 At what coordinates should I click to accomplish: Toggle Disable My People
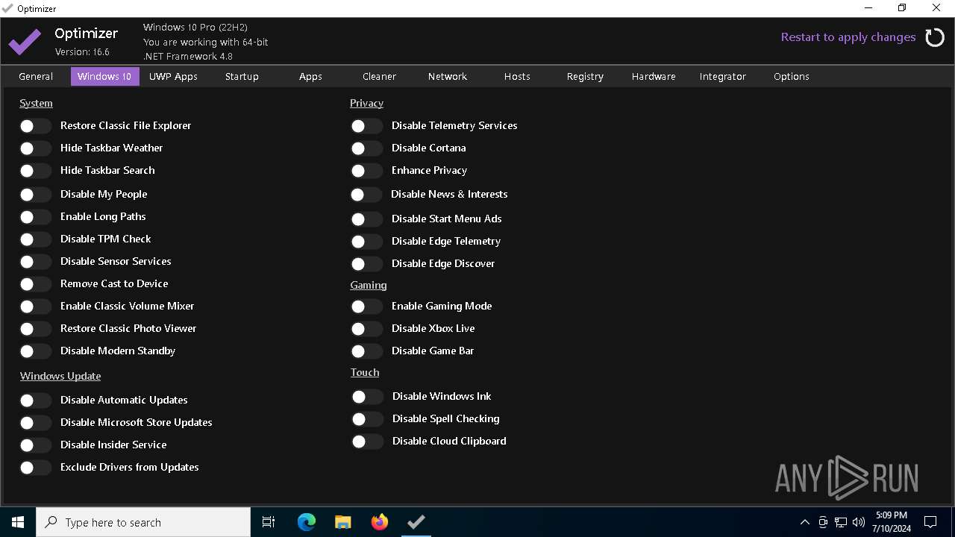point(35,195)
